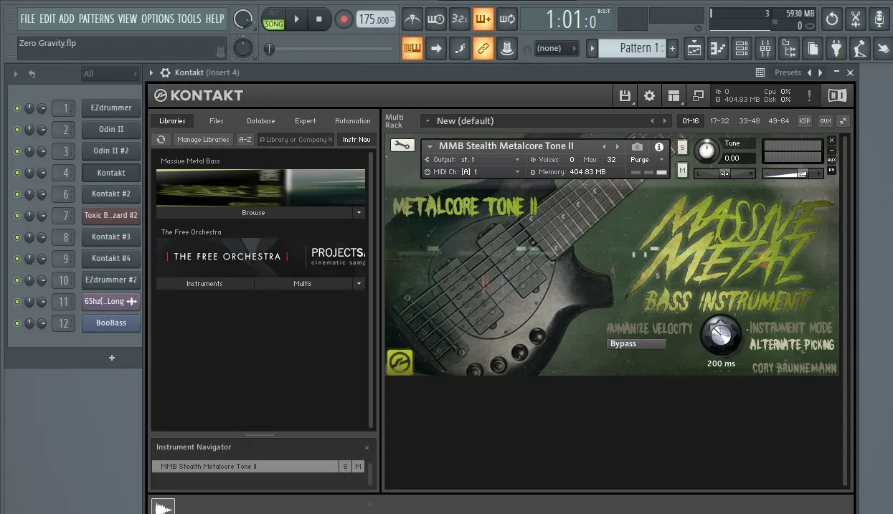Open the Piano roll view icon

718,49
